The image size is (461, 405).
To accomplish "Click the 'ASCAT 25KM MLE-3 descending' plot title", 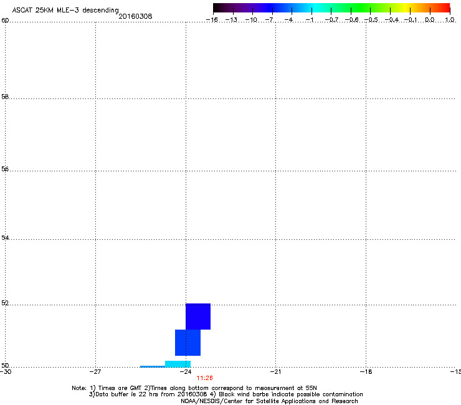I will pyautogui.click(x=65, y=11).
